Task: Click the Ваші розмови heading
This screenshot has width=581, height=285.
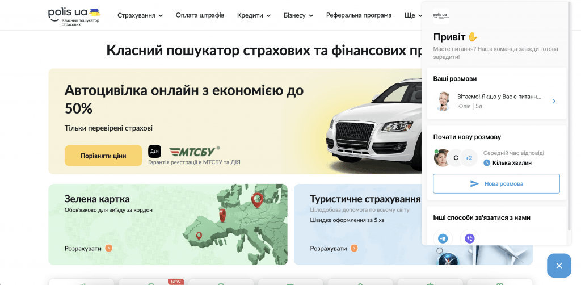Action: click(455, 78)
